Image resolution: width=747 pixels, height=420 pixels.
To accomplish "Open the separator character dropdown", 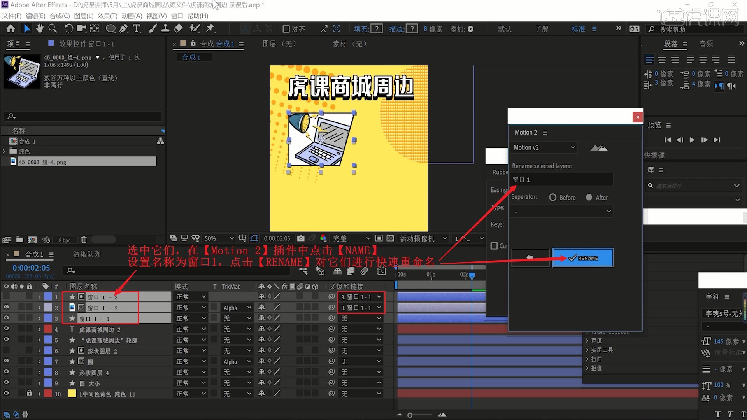I will (x=562, y=211).
